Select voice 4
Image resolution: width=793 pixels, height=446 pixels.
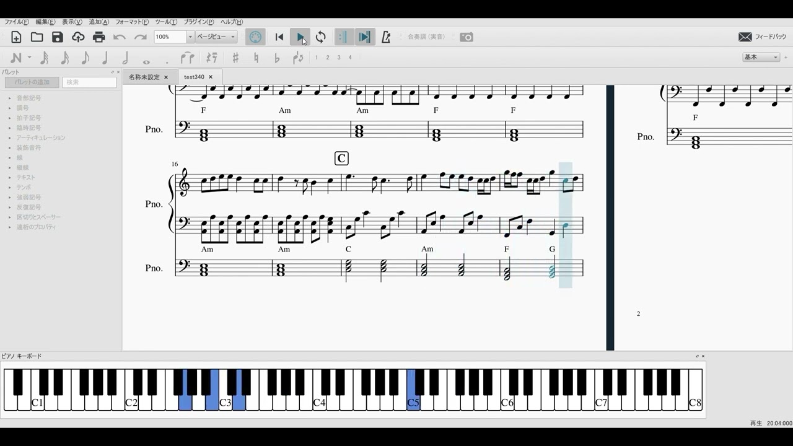[x=350, y=58]
